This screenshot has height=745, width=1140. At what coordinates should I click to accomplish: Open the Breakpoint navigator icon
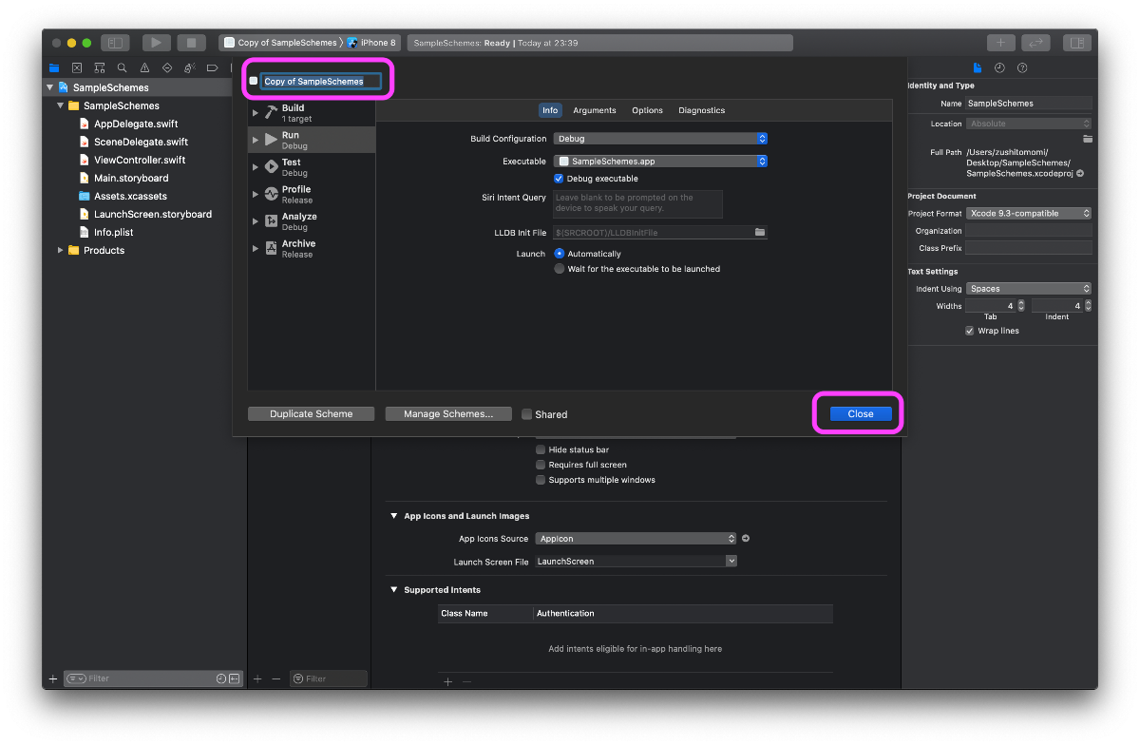(212, 67)
